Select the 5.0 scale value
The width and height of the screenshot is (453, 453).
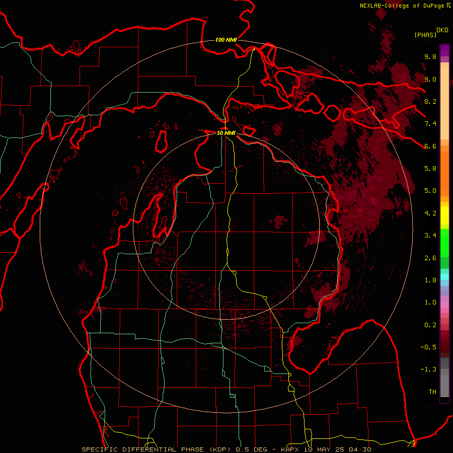coord(430,191)
